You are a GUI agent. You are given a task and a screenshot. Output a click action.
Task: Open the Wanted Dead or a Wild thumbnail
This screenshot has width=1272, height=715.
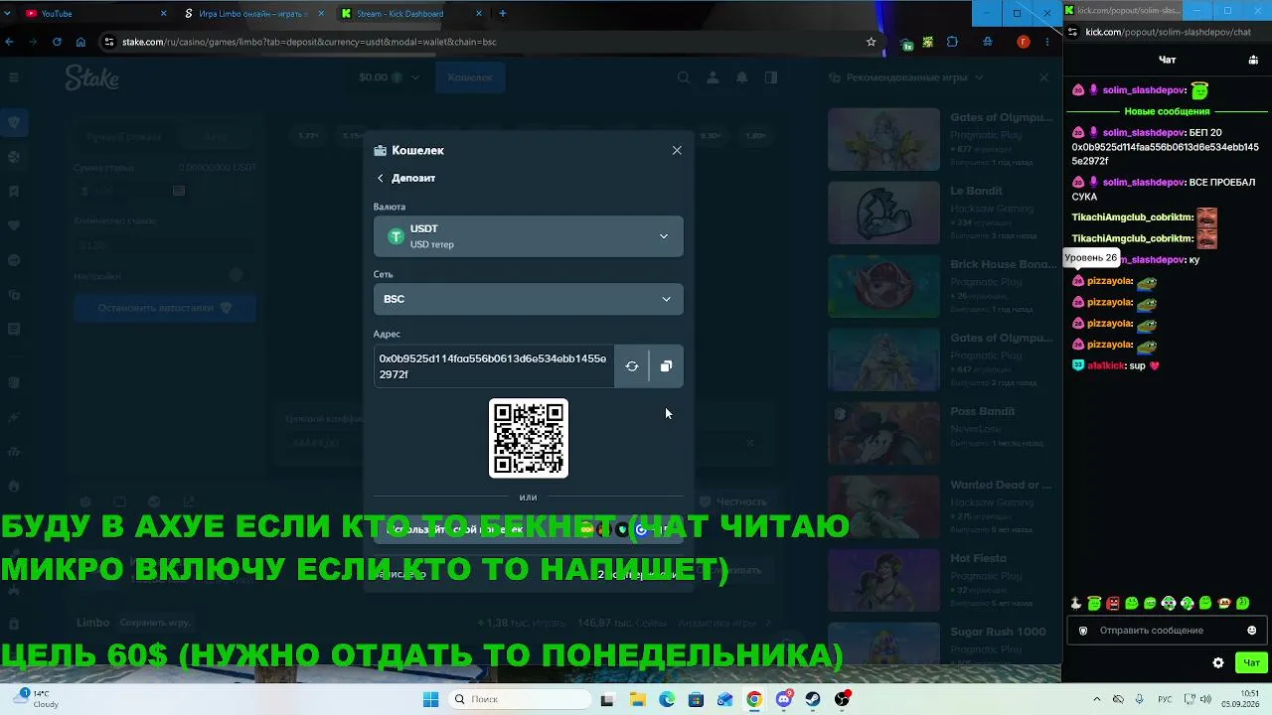(x=883, y=506)
